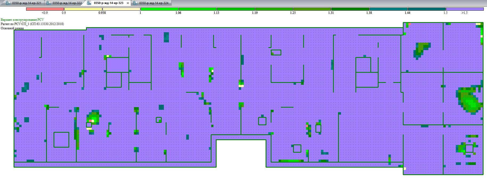Click the '0.938' legend value

(102, 13)
